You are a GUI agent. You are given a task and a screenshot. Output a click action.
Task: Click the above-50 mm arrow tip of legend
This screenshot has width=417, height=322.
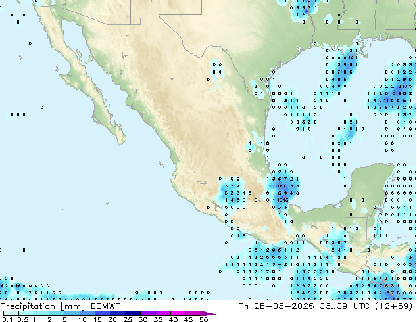tap(208, 313)
